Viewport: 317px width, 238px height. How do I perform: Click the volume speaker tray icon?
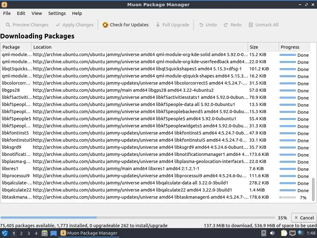(x=272, y=233)
